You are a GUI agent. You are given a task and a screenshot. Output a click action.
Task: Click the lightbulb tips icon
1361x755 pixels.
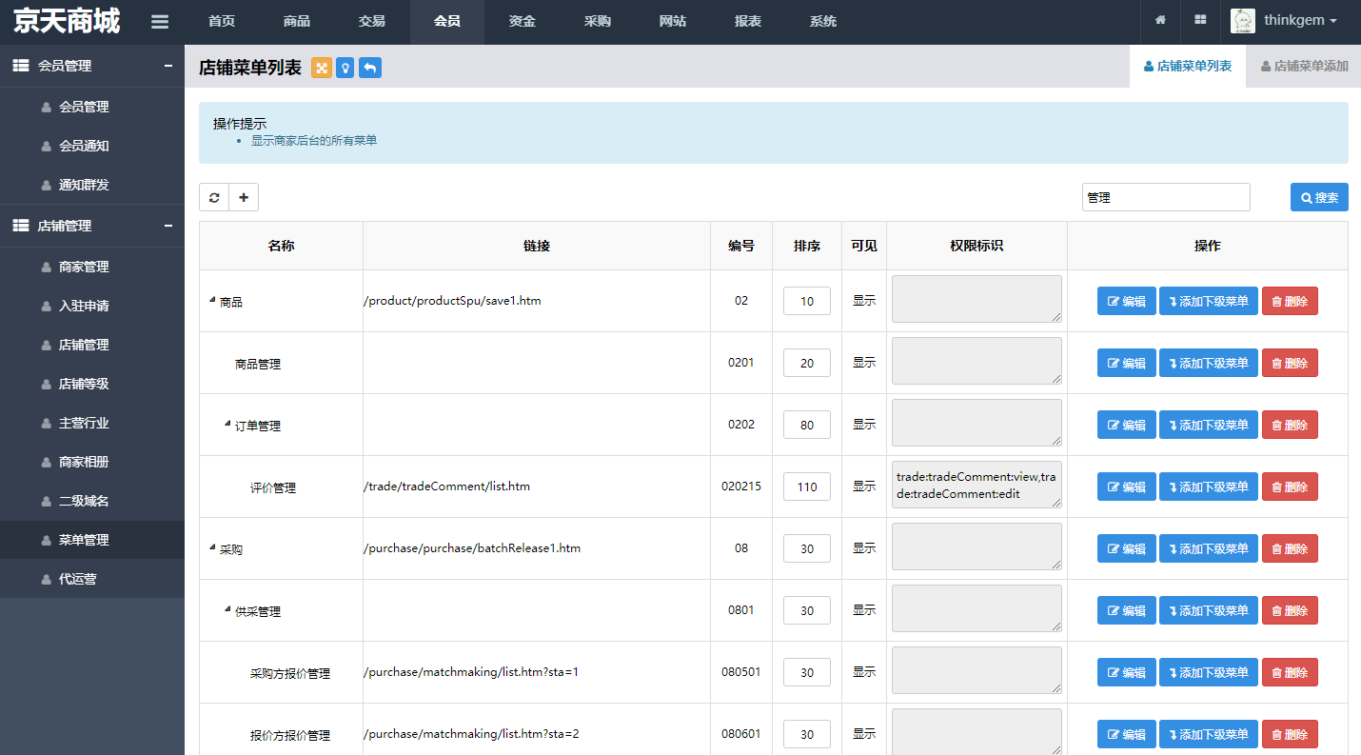pyautogui.click(x=345, y=68)
